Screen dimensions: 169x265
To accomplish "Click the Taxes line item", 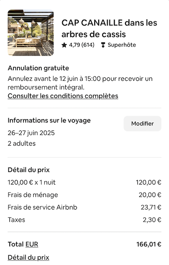I will coord(84,220).
